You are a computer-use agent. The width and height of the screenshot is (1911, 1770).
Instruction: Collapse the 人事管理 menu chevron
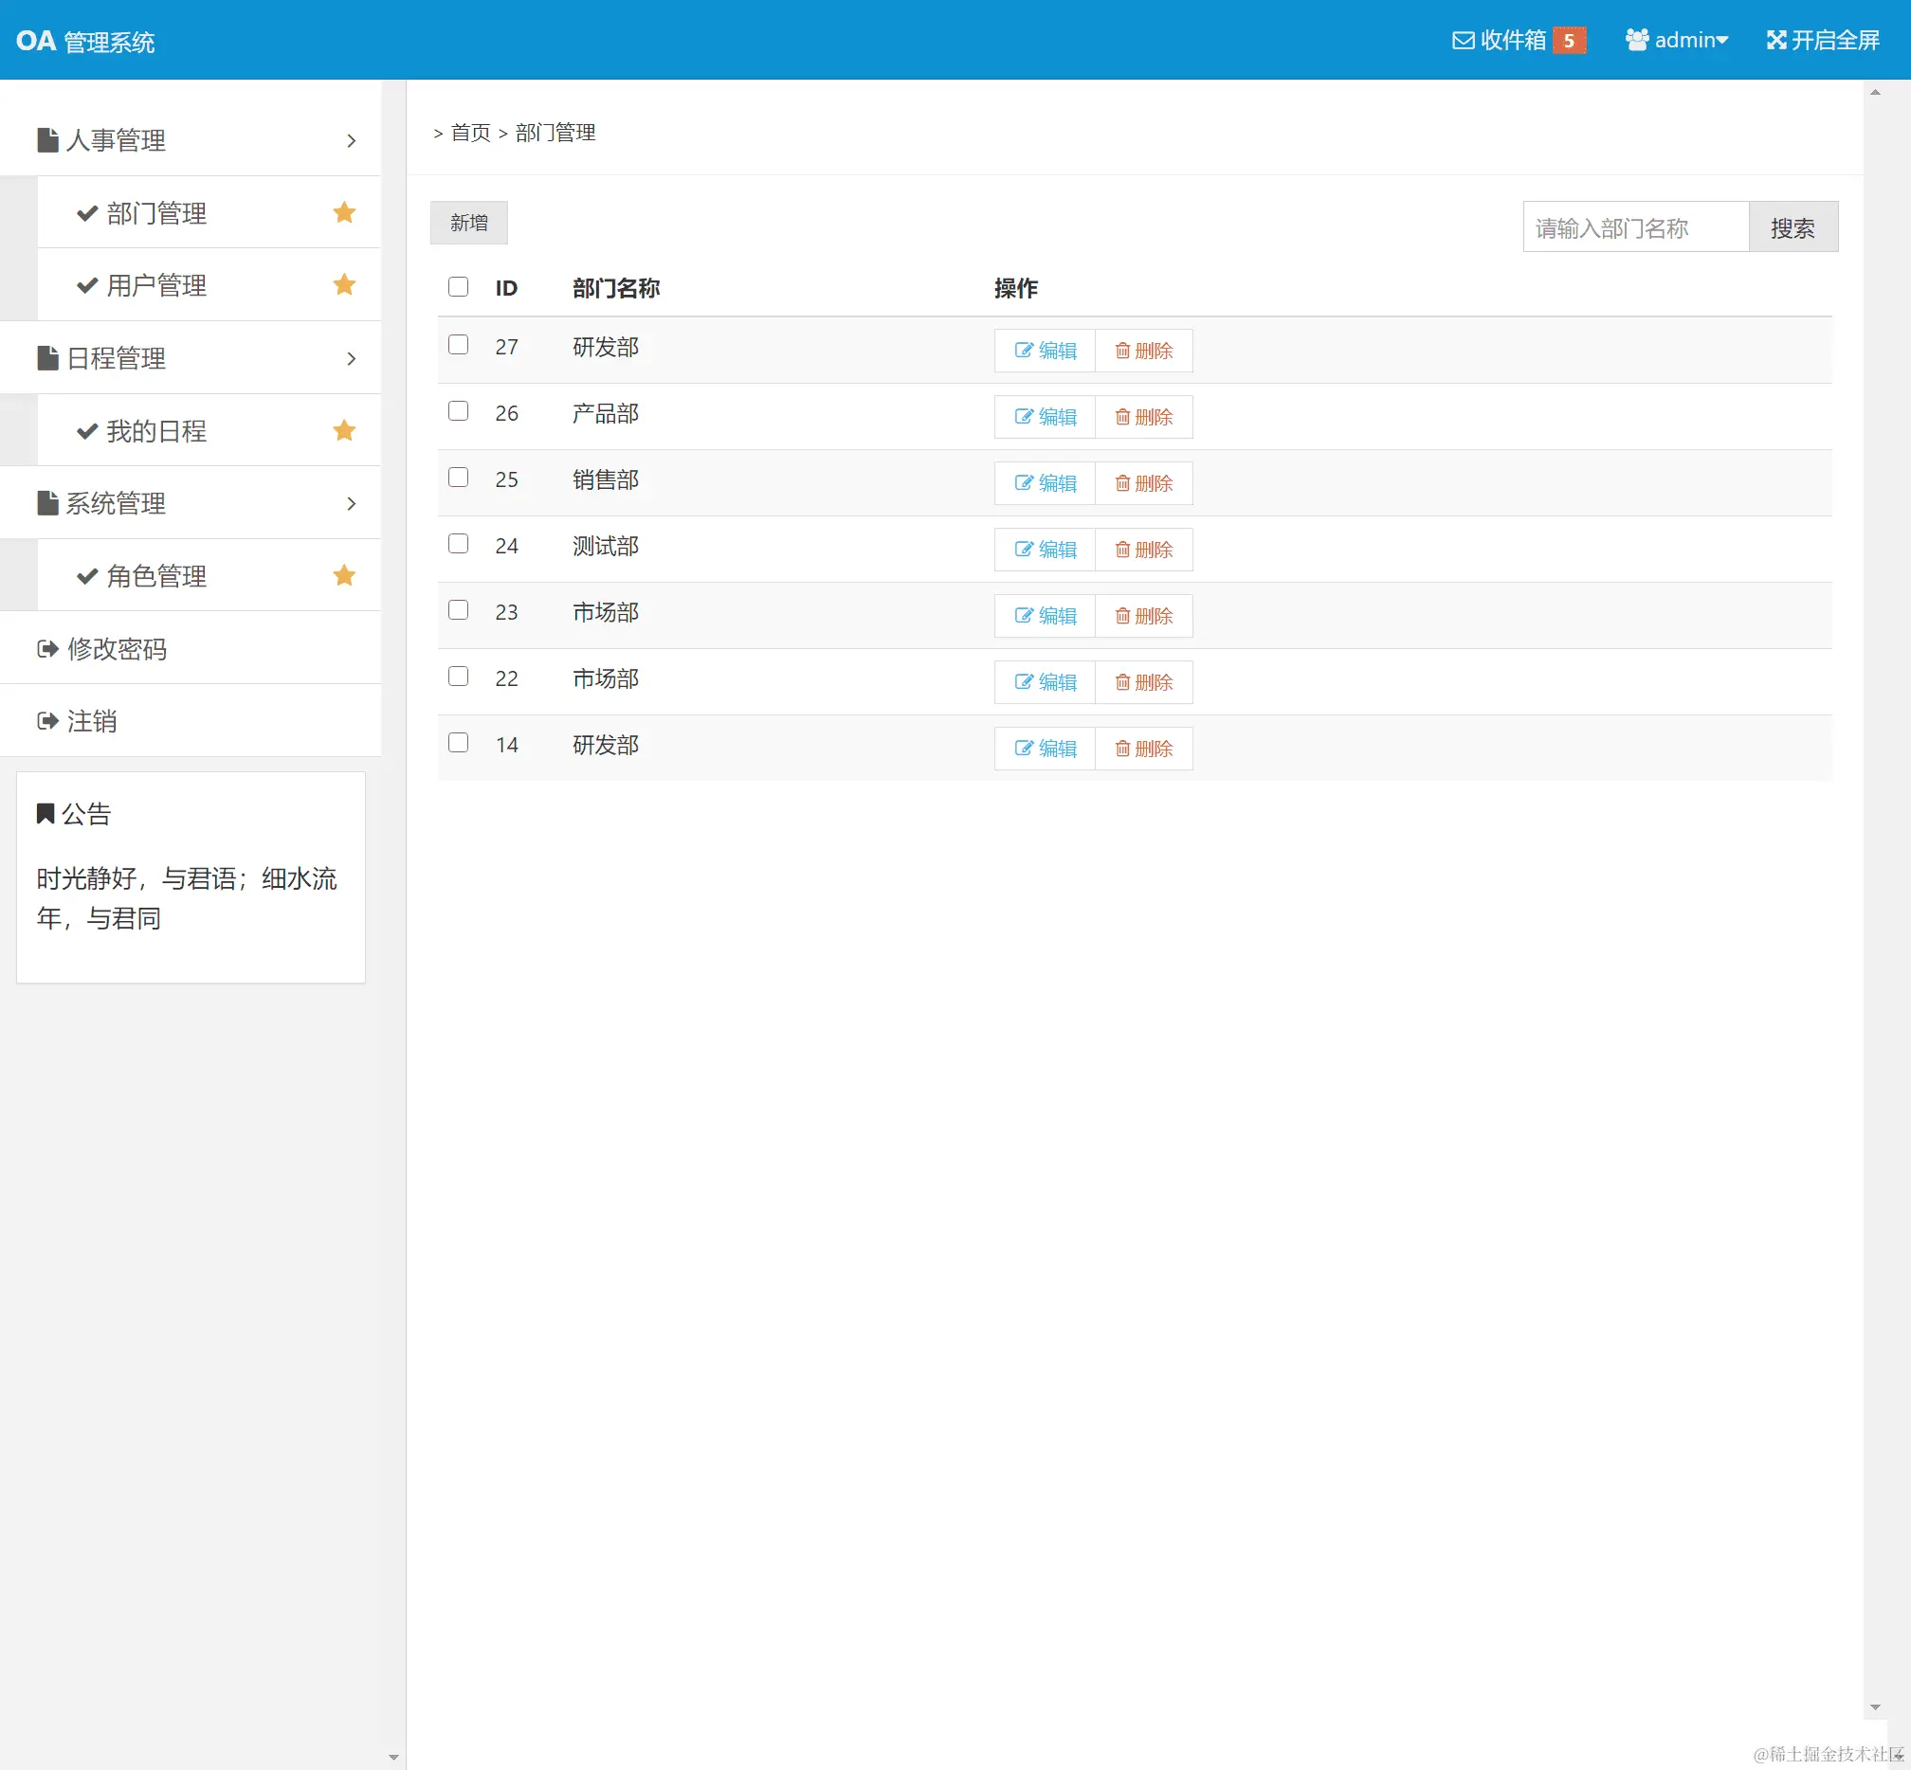(352, 141)
